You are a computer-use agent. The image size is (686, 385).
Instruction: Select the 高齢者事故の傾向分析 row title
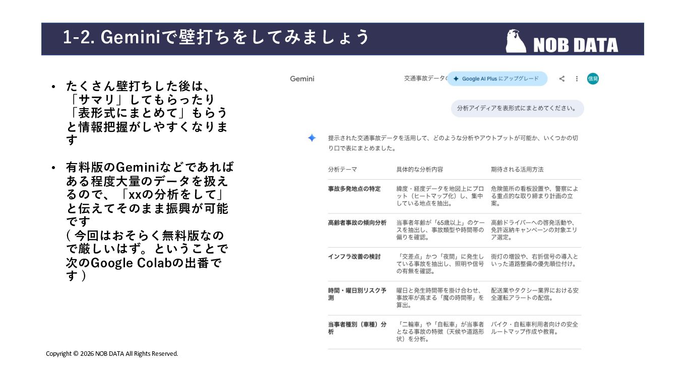pyautogui.click(x=357, y=222)
